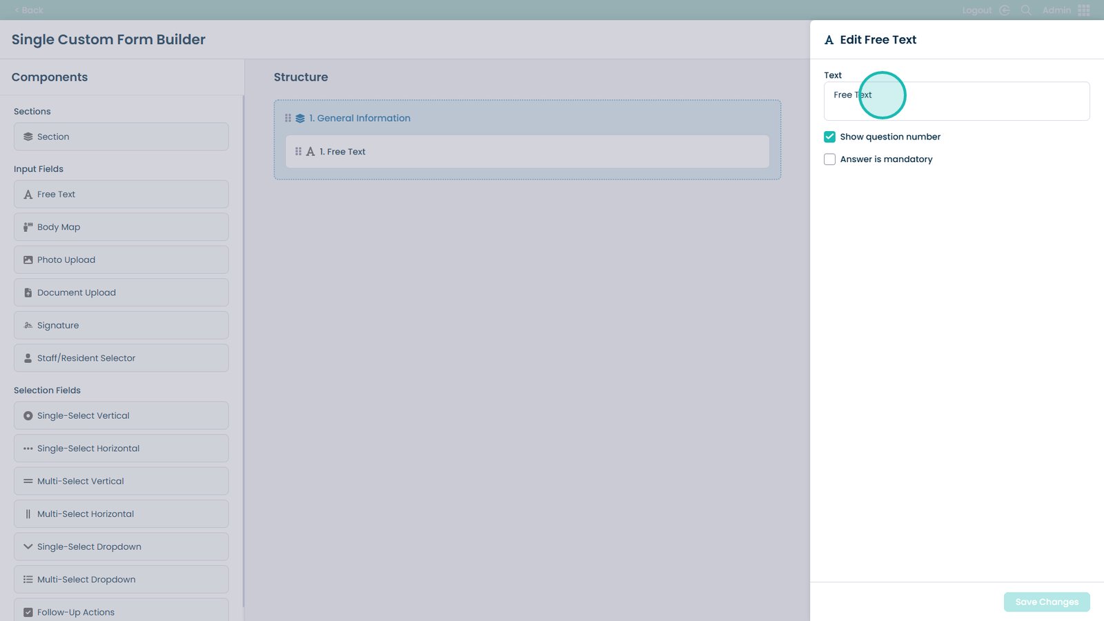Click the Text input field in edit panel
This screenshot has width=1104, height=621.
tap(957, 101)
